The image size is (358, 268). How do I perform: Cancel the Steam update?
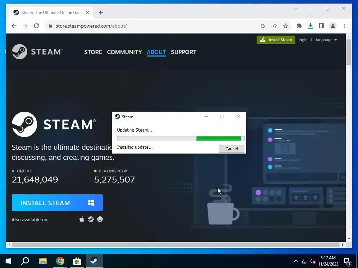coord(231,149)
